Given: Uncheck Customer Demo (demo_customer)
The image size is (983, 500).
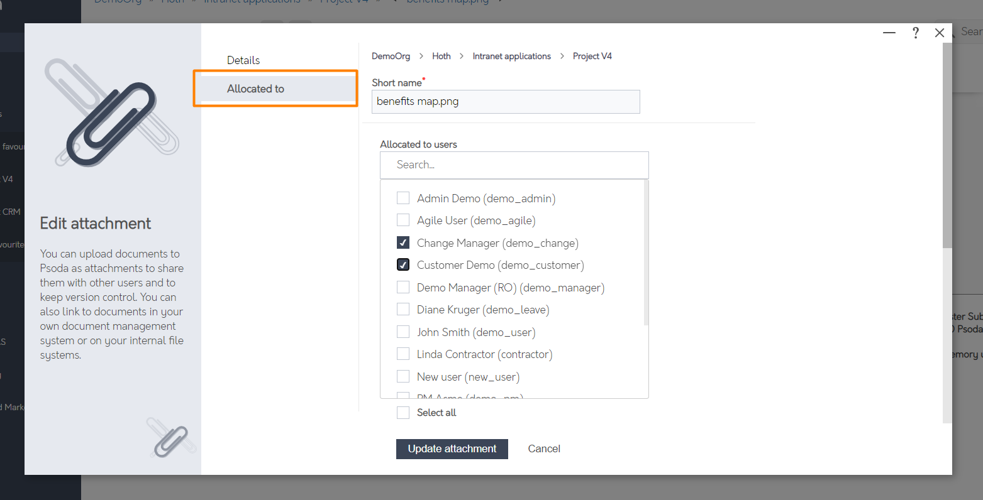Looking at the screenshot, I should [x=403, y=264].
